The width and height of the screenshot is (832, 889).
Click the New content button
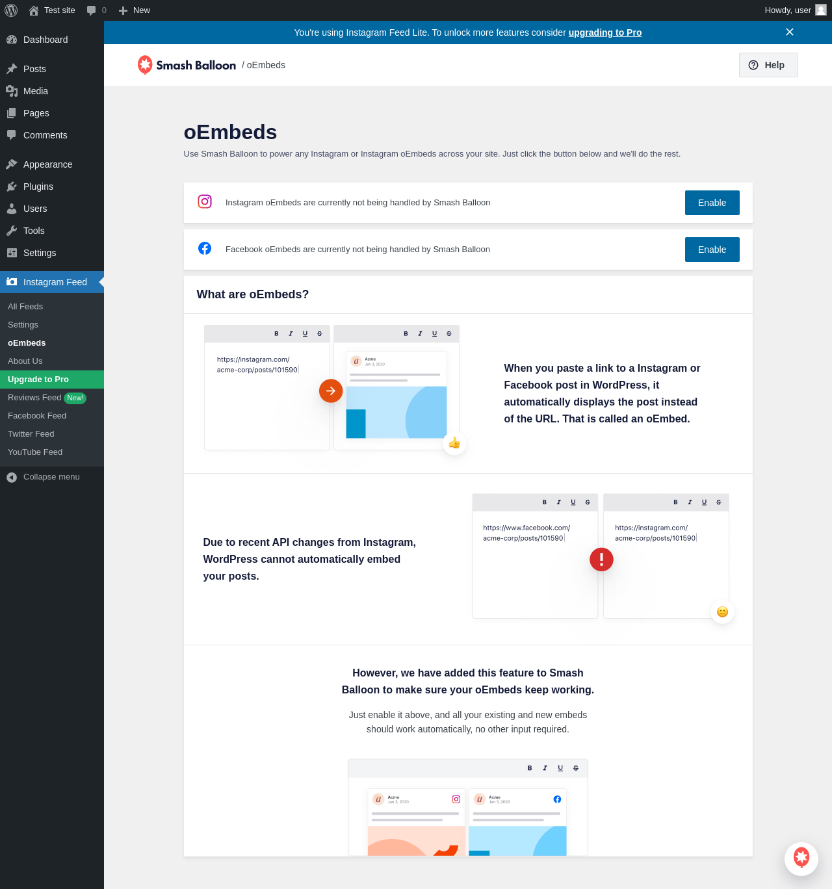135,10
